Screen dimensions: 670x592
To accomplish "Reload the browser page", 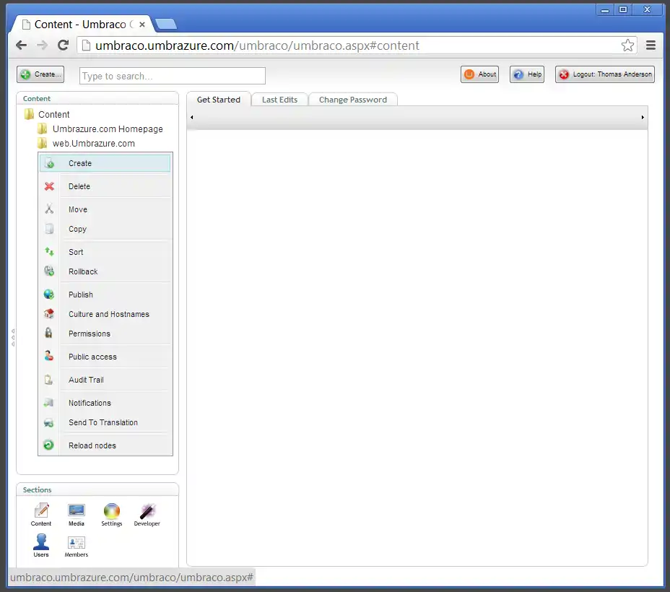I will coord(64,45).
